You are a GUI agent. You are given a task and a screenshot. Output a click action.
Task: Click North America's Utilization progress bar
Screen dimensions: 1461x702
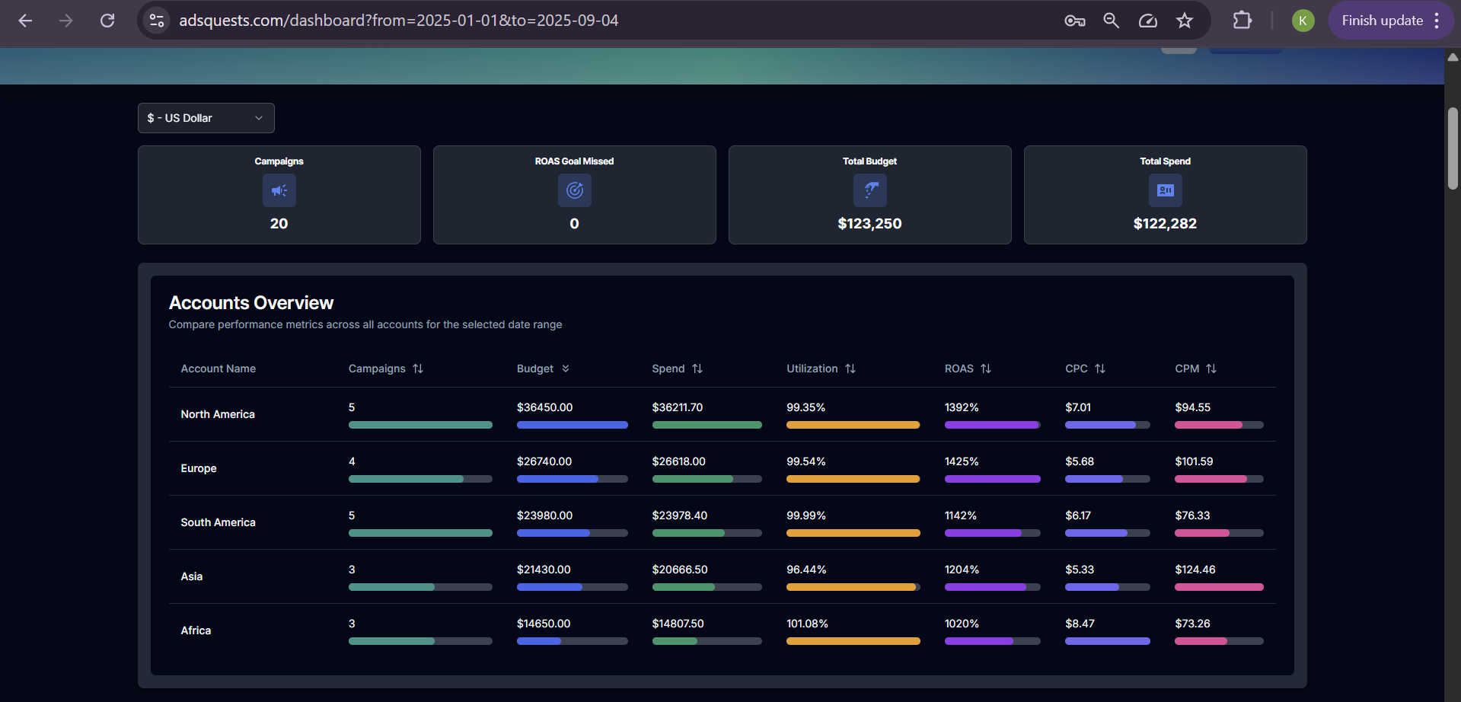pyautogui.click(x=853, y=425)
